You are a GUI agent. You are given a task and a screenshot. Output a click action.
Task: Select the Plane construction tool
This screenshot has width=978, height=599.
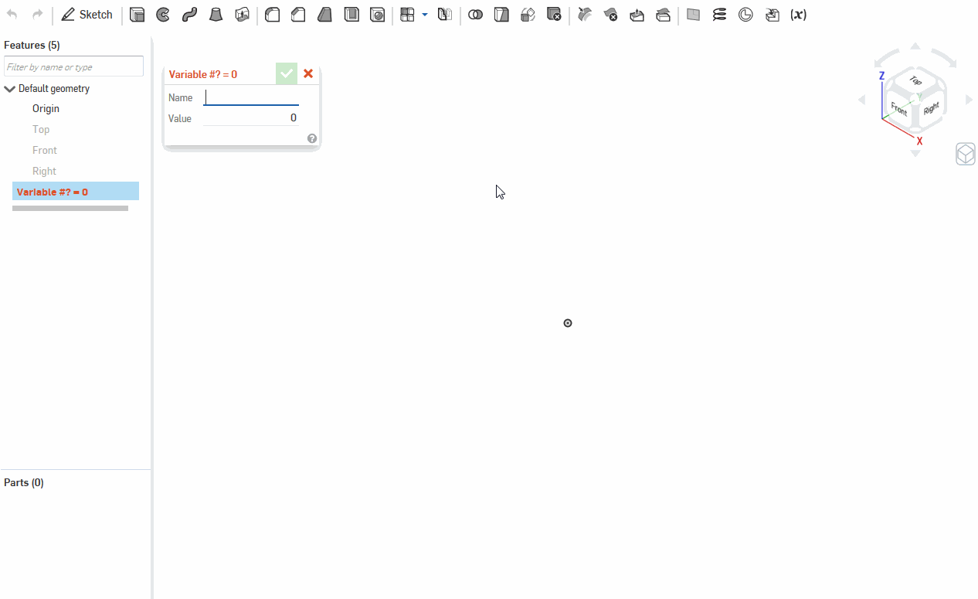click(693, 15)
